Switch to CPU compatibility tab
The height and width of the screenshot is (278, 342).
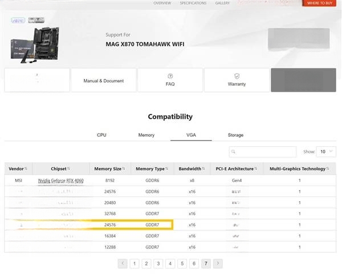click(x=101, y=135)
